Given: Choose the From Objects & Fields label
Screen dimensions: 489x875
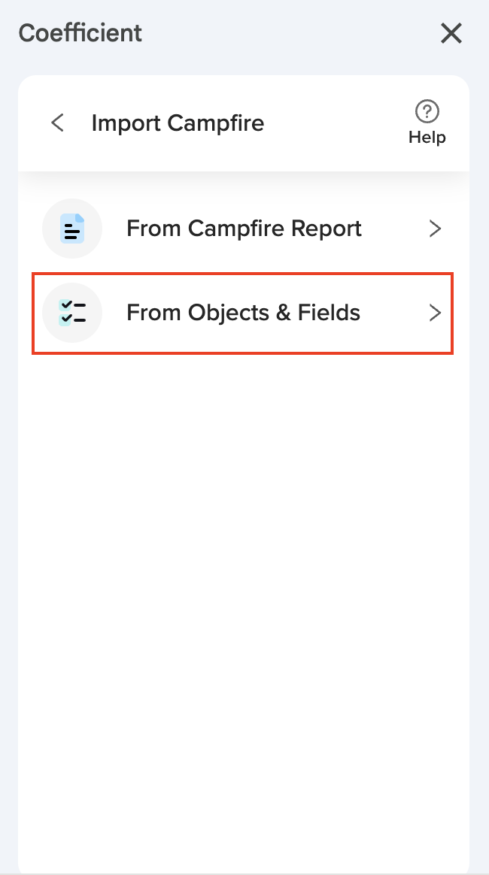Looking at the screenshot, I should point(243,313).
